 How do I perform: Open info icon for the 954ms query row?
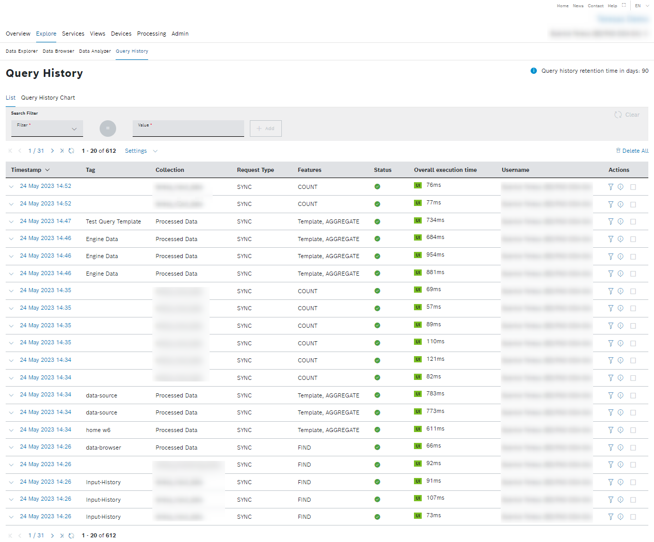pos(620,257)
